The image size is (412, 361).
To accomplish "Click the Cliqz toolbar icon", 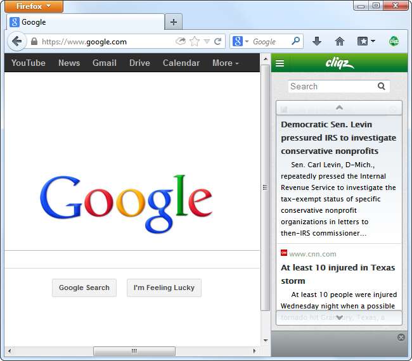I will click(x=394, y=42).
